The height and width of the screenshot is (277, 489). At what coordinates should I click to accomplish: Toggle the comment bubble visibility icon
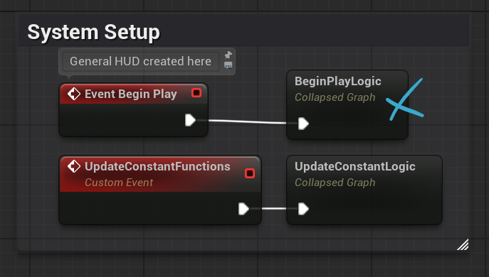(x=228, y=65)
